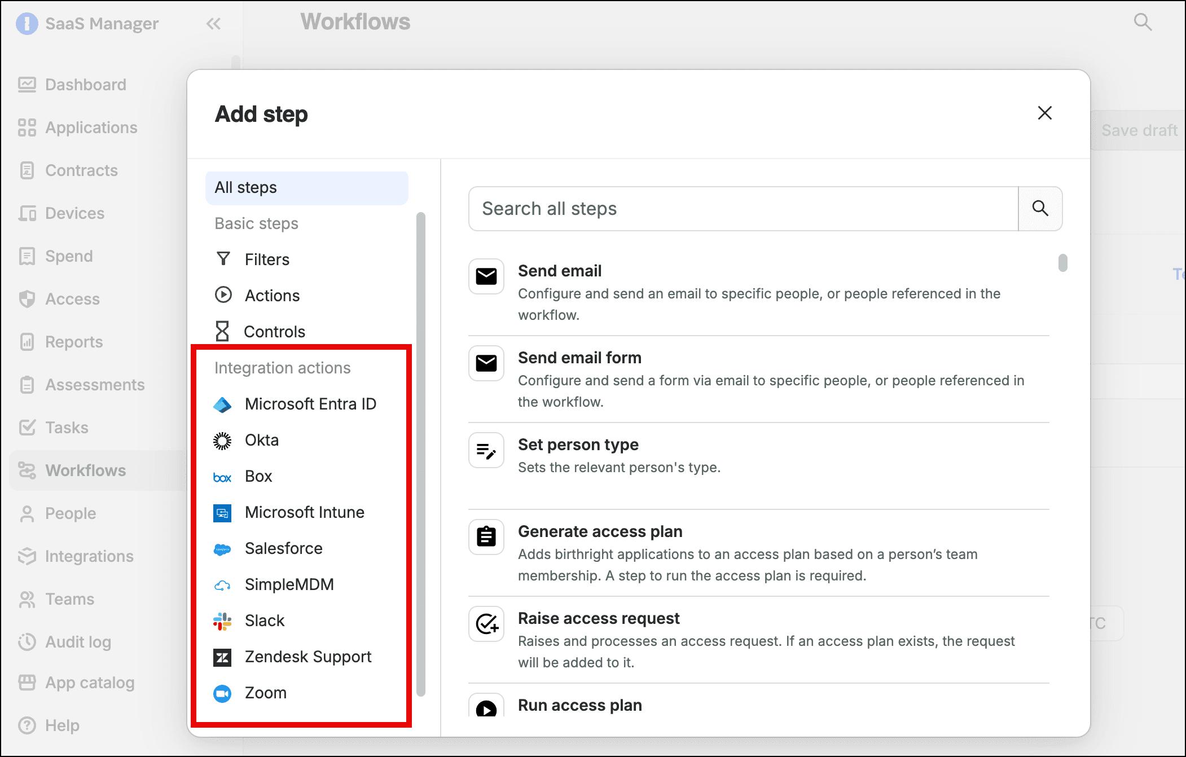This screenshot has height=757, width=1186.
Task: Click the People person icon
Action: (27, 513)
